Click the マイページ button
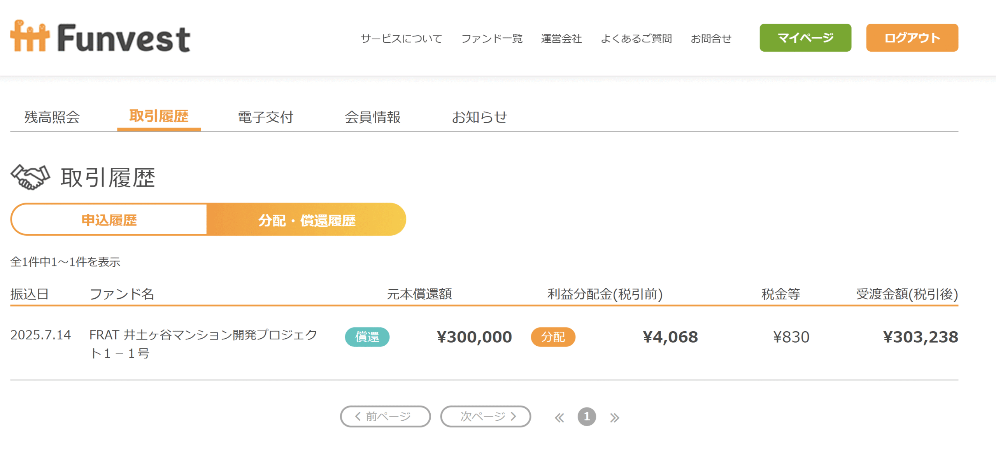 (x=805, y=38)
